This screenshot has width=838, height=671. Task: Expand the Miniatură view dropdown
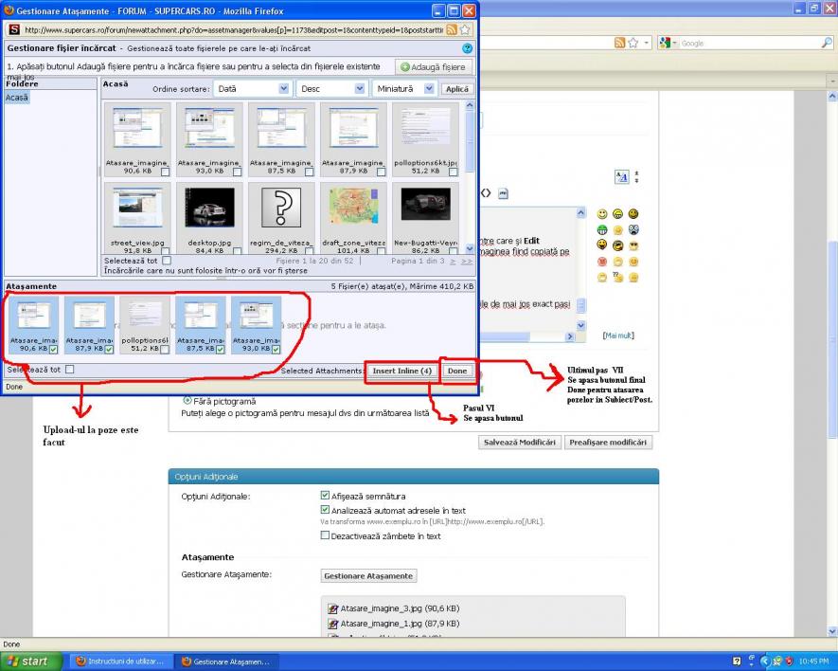click(403, 88)
